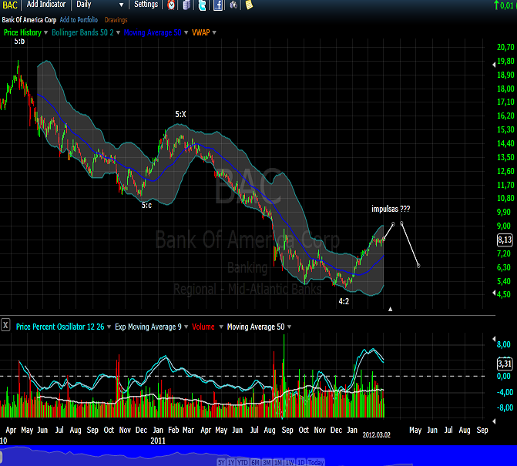Image resolution: width=517 pixels, height=466 pixels.
Task: Click the Price History label
Action: pyautogui.click(x=22, y=32)
